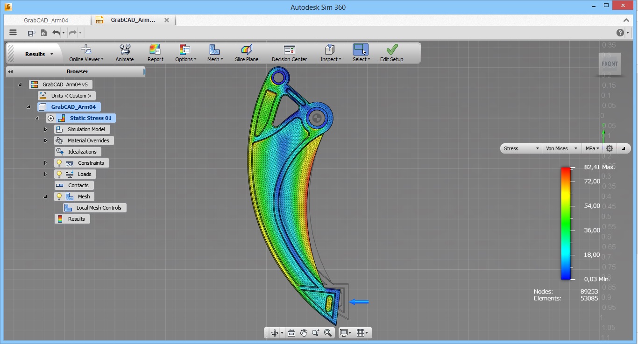Select the Orbit navigation tool
Screen dimensions: 638x344
274,333
